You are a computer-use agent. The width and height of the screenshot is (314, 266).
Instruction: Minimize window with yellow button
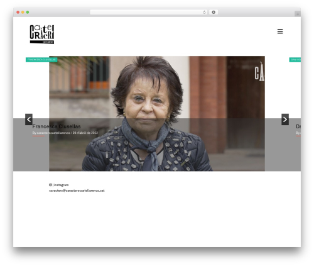pyautogui.click(x=23, y=13)
